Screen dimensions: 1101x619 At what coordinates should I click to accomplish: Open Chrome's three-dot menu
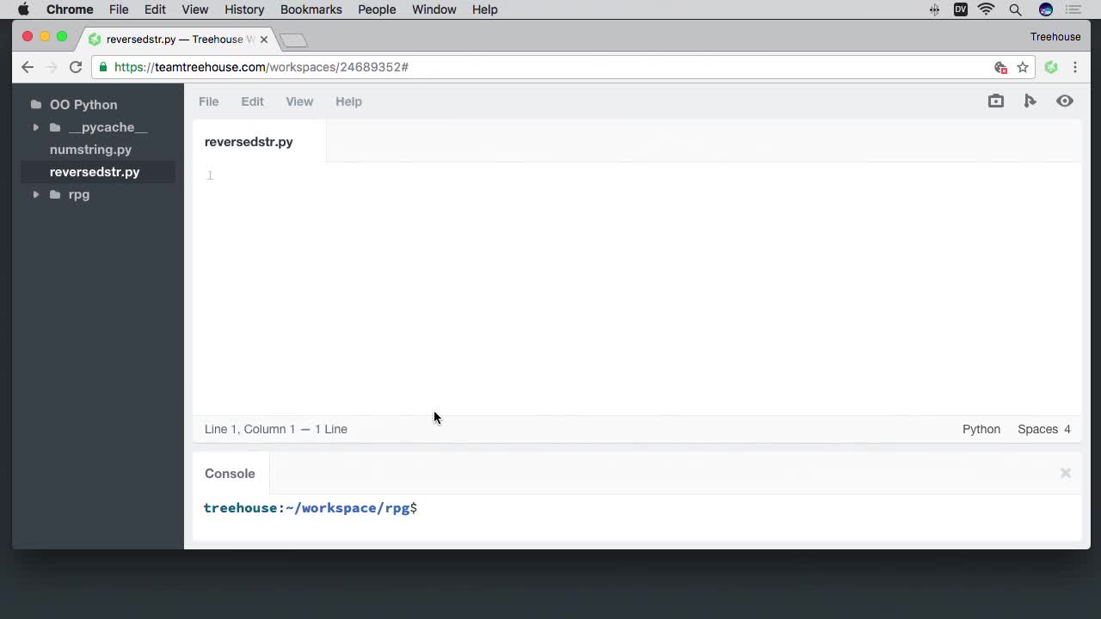coord(1075,66)
